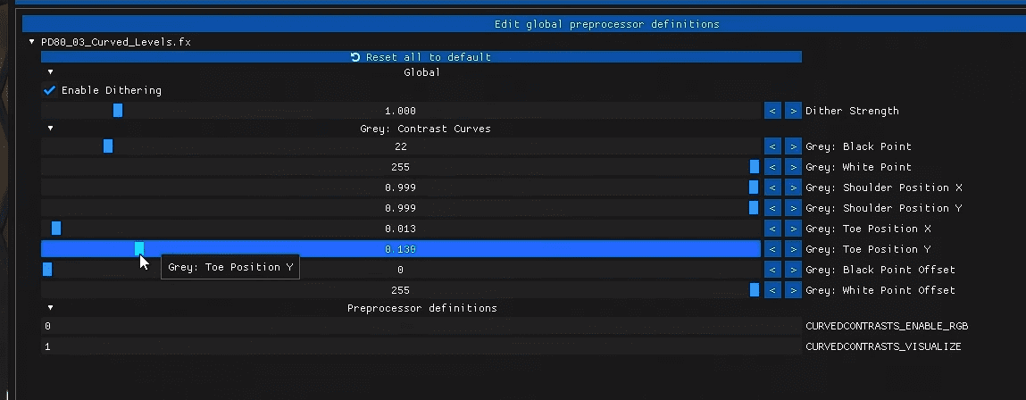Click Reset all to default button

421,57
